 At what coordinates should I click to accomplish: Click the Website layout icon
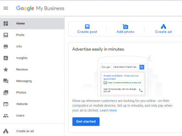tap(6, 104)
